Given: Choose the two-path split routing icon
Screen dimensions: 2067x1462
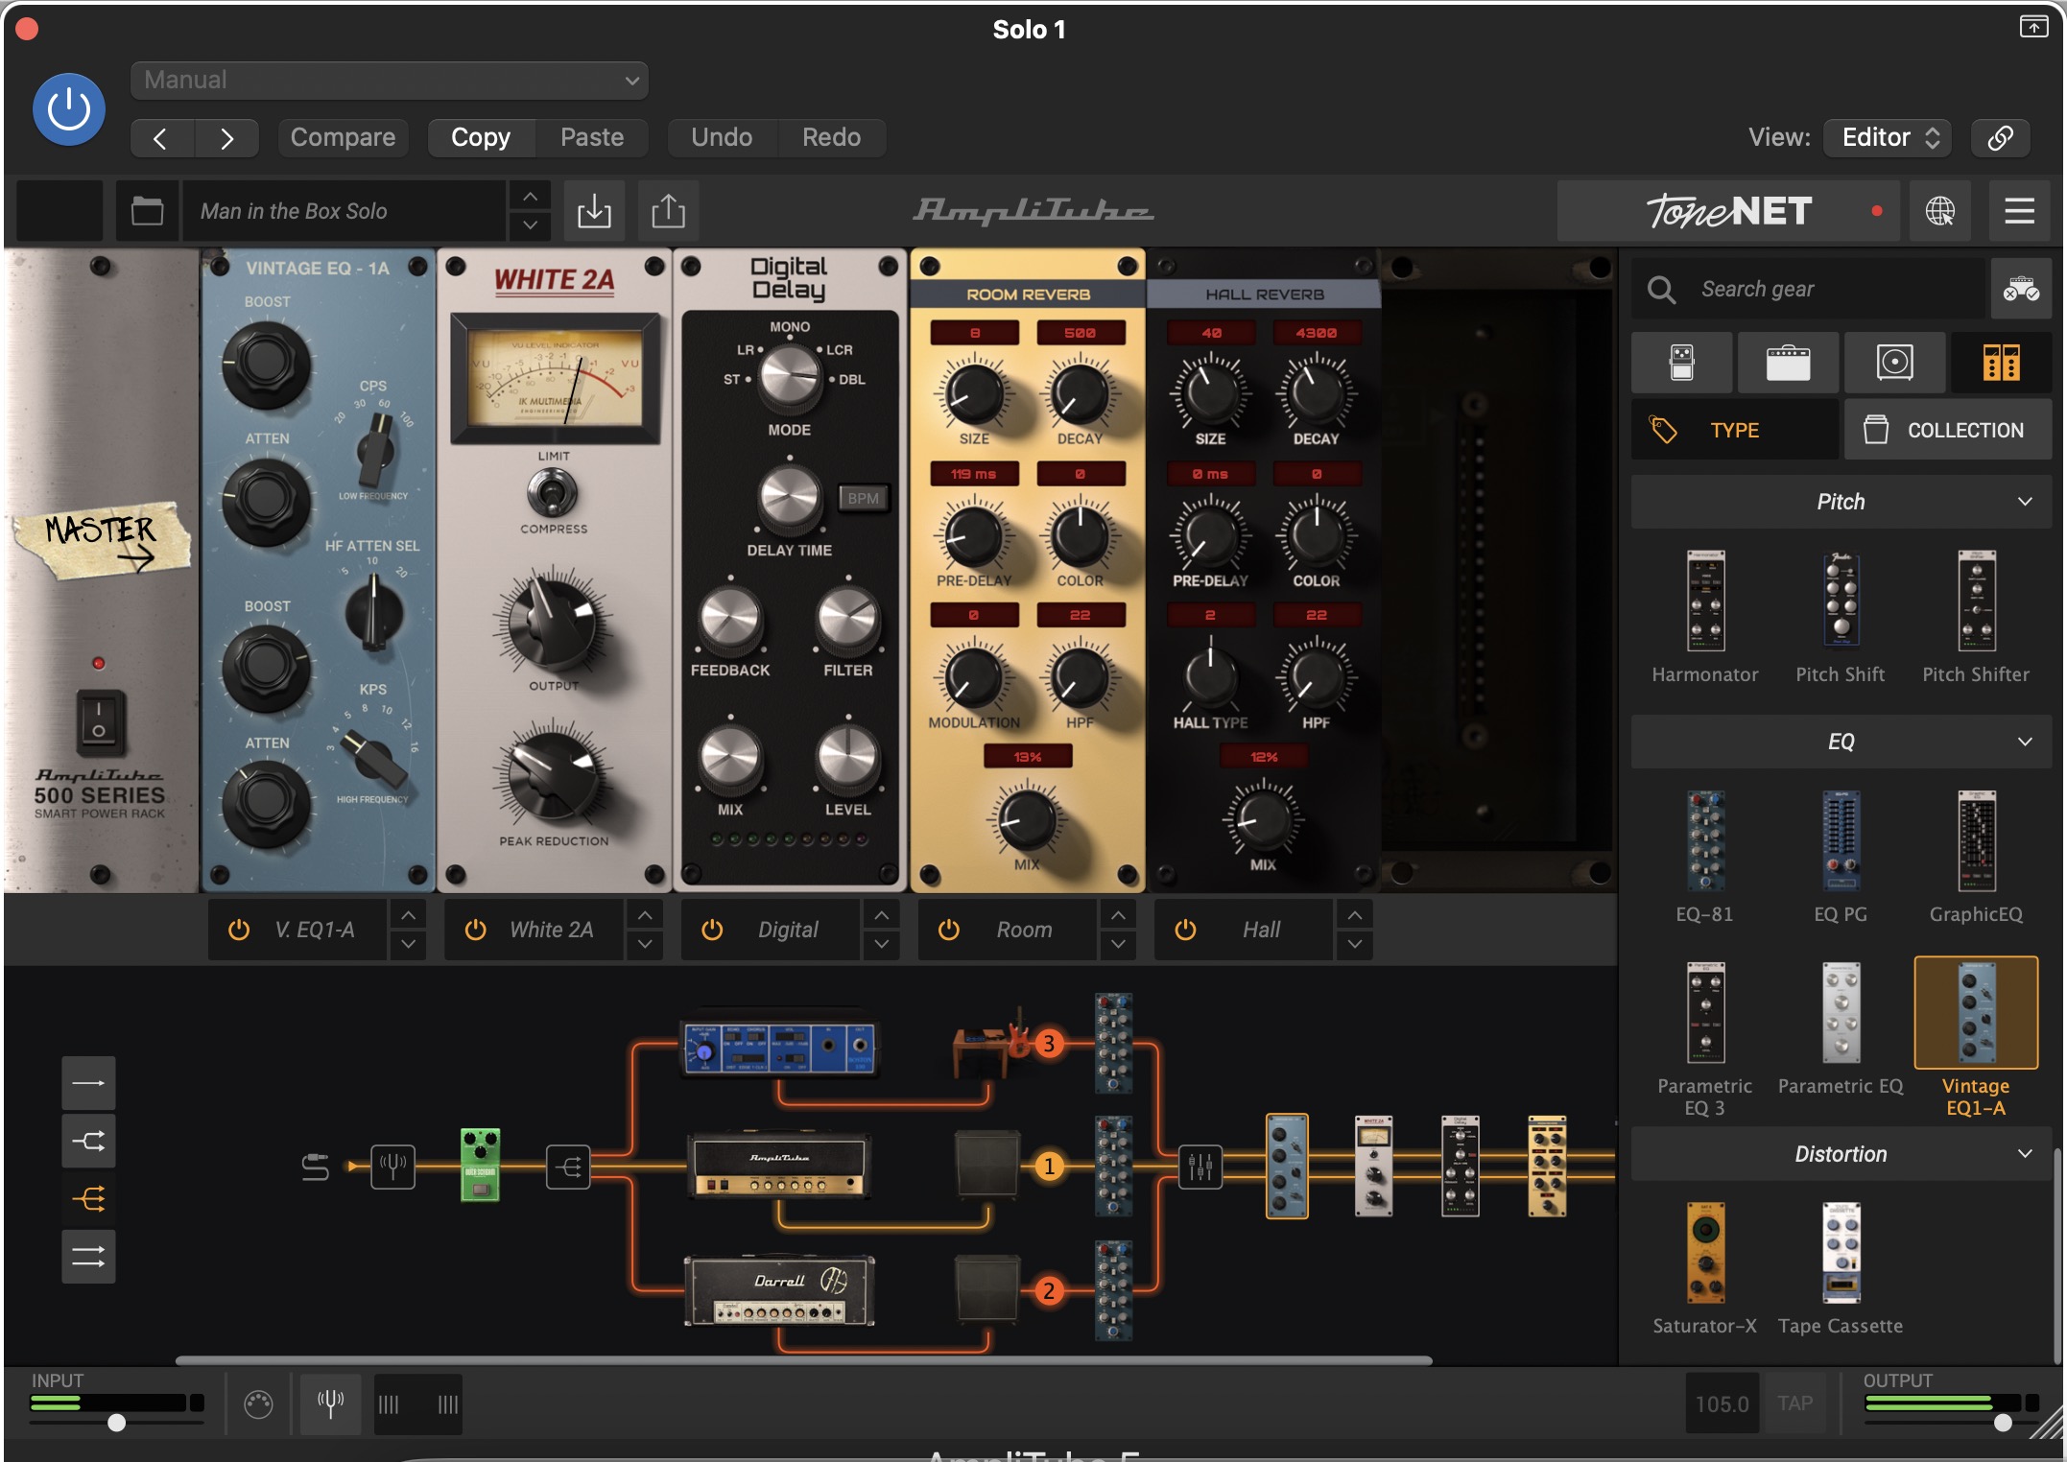Looking at the screenshot, I should [x=88, y=1141].
